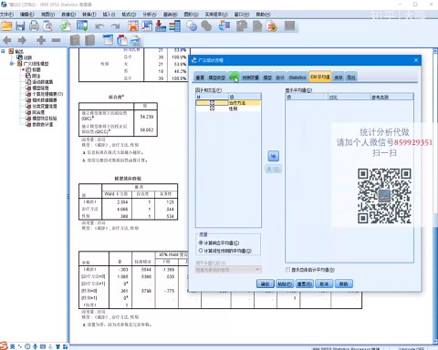Open the 编辑(E) menu

click(x=27, y=15)
